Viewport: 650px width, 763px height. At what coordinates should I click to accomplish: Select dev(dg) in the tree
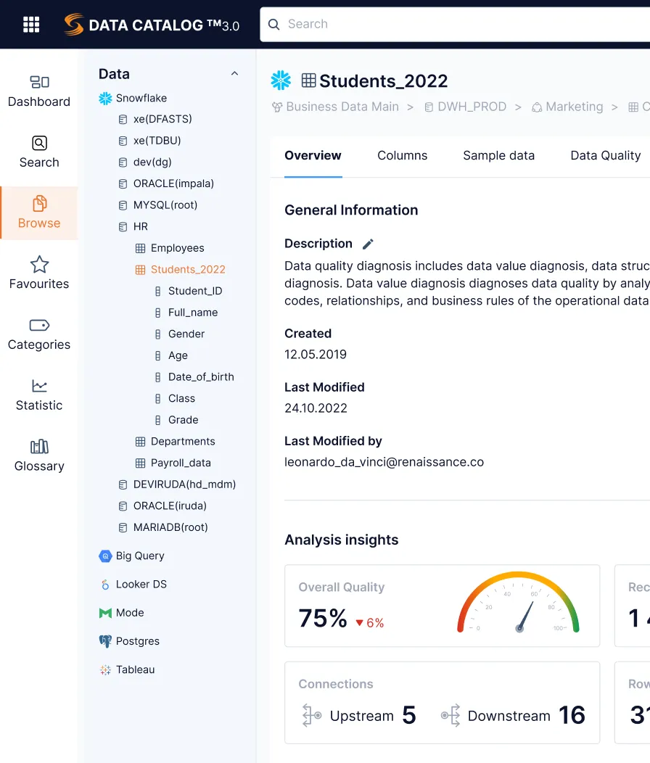[144, 162]
